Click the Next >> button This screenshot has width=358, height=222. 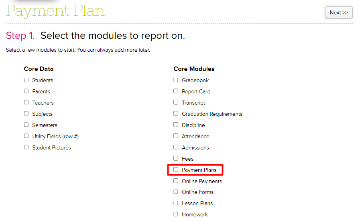click(x=338, y=13)
